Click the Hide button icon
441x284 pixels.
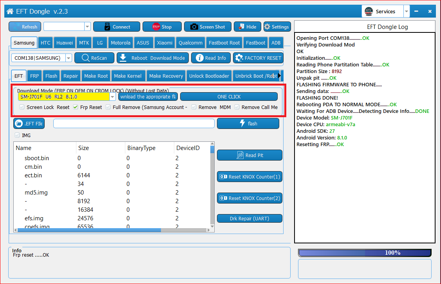241,27
